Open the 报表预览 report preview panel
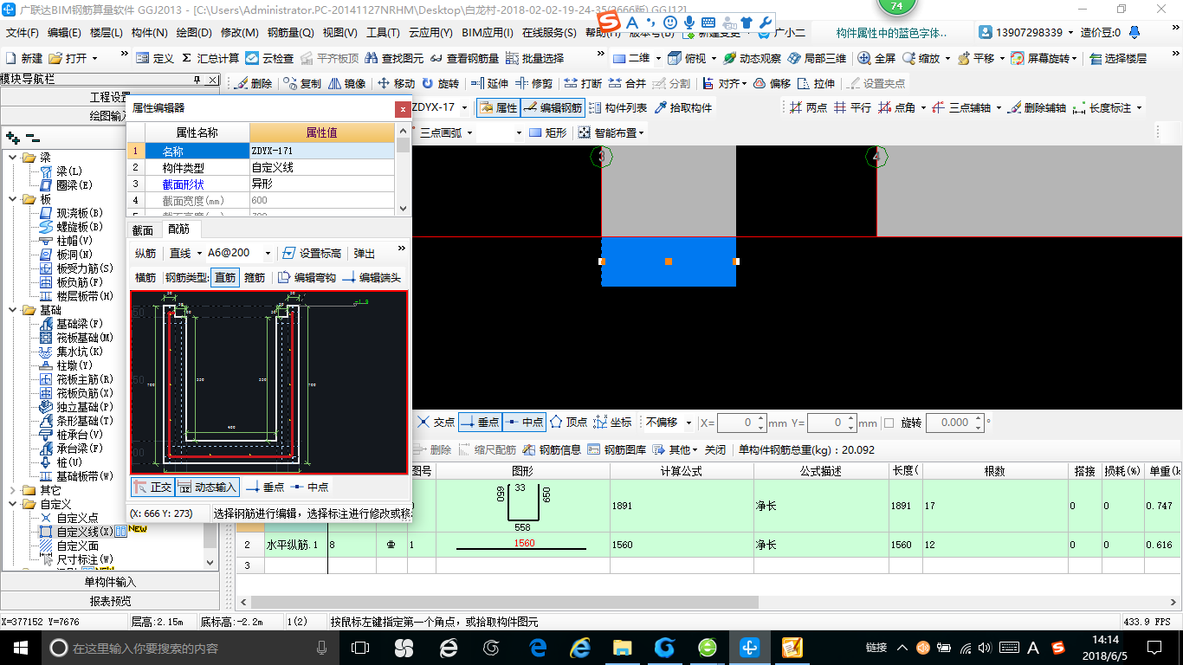Viewport: 1183px width, 665px height. click(110, 601)
